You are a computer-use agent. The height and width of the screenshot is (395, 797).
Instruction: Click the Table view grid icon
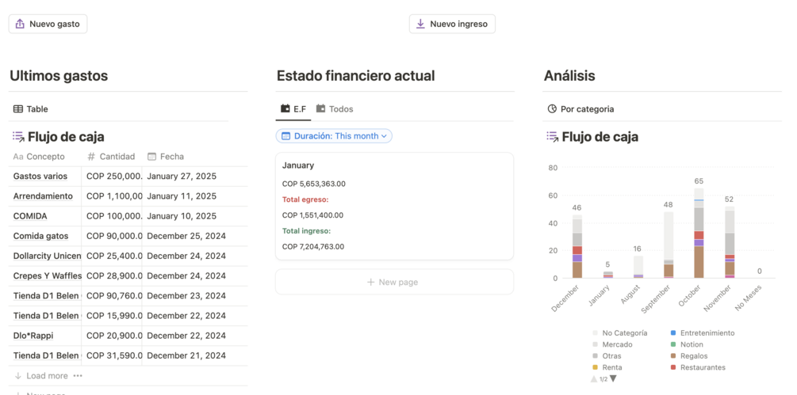point(18,109)
